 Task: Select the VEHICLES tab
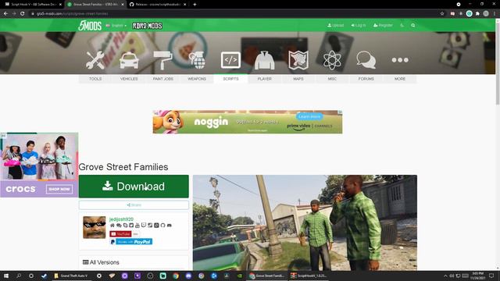coord(129,79)
